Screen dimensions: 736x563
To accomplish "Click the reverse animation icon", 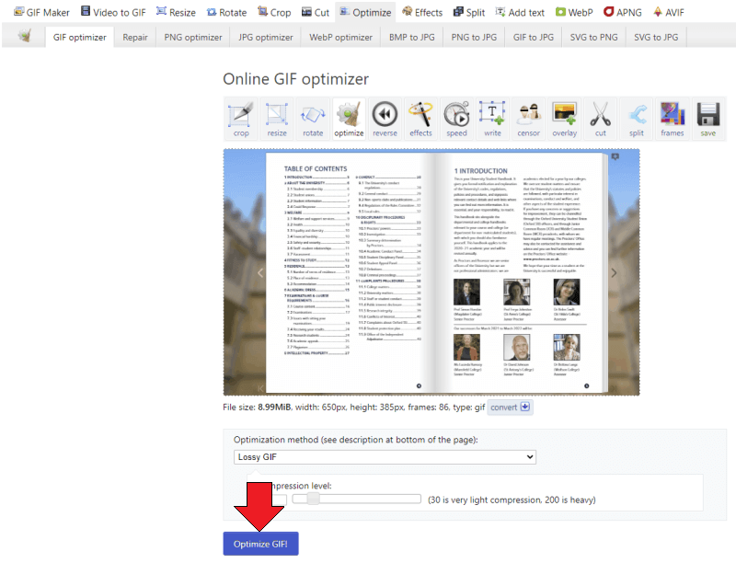I will pos(385,120).
